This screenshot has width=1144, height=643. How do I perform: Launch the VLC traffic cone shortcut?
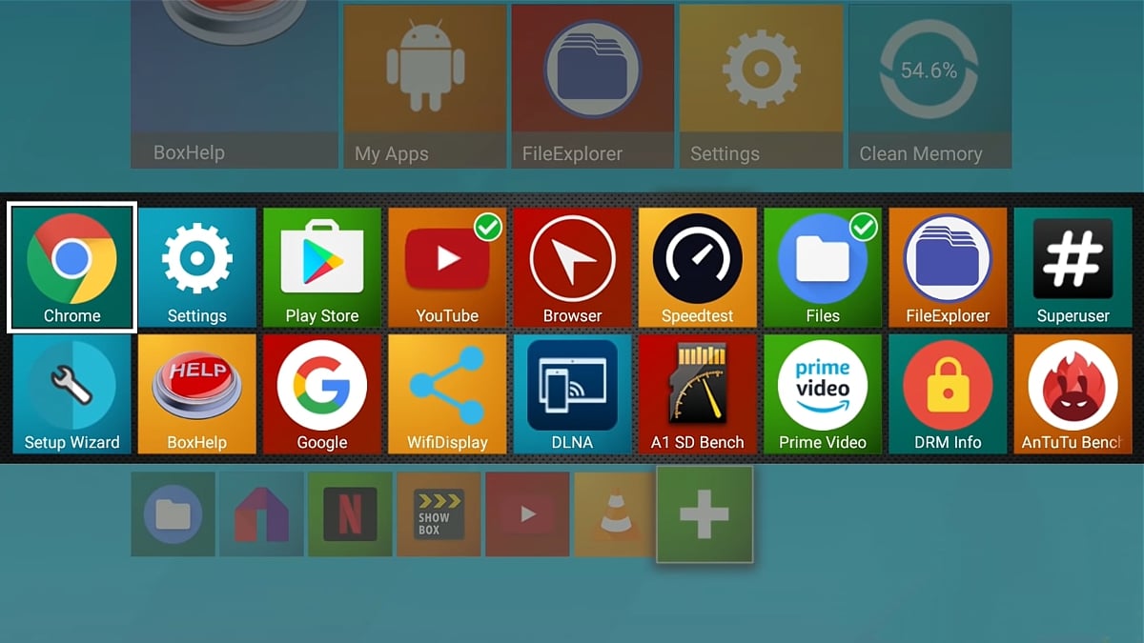pos(616,514)
